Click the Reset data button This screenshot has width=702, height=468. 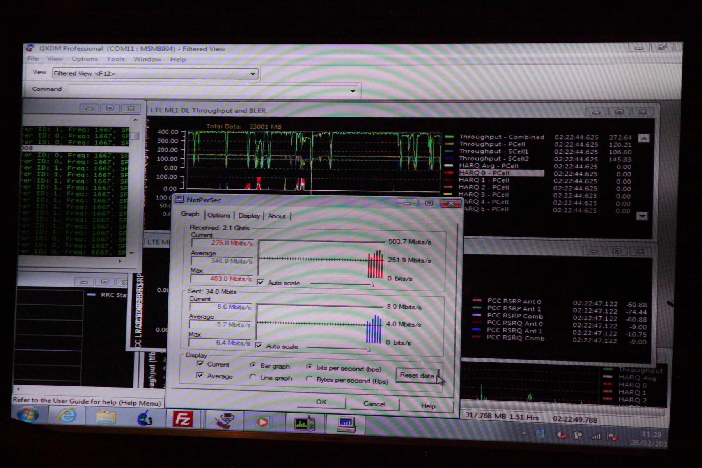[417, 375]
